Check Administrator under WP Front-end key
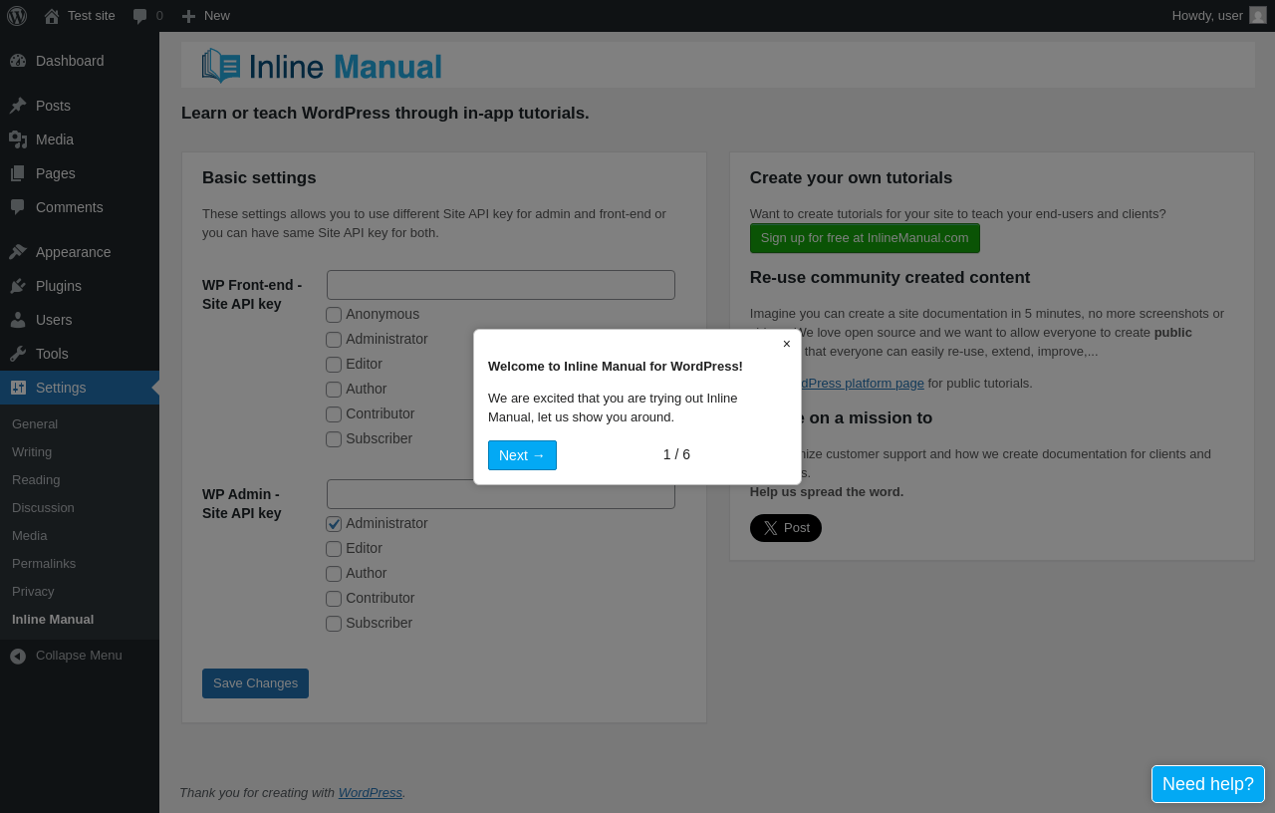The width and height of the screenshot is (1275, 813). click(334, 340)
